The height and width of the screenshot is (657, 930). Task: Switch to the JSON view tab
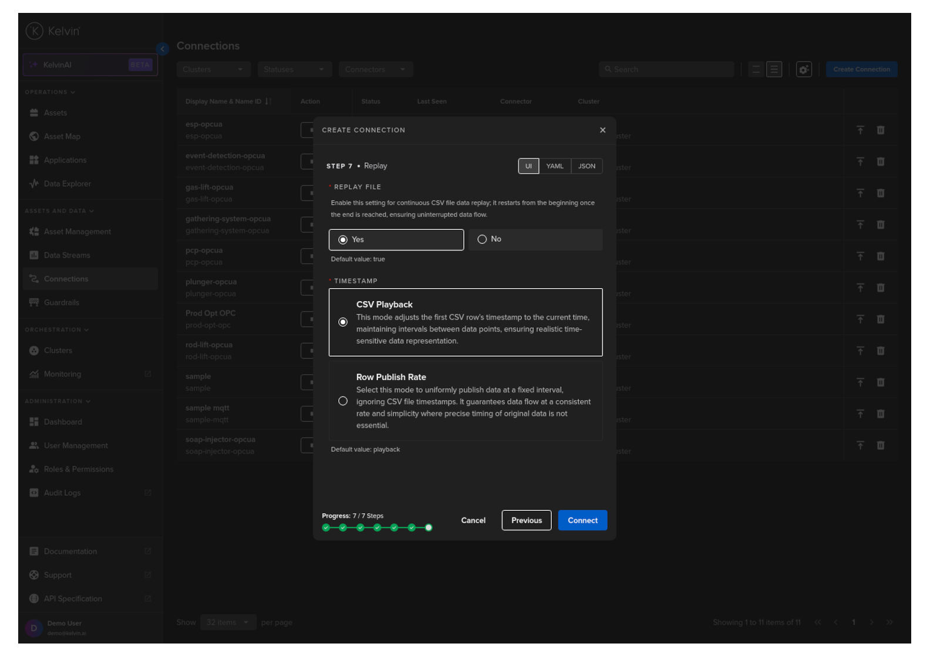click(586, 166)
